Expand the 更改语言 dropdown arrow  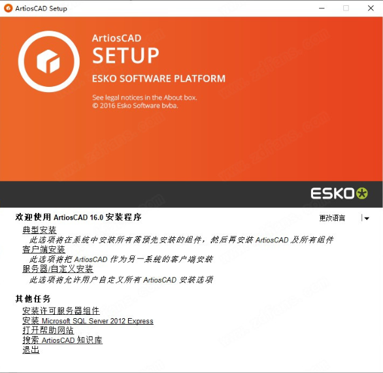367,218
